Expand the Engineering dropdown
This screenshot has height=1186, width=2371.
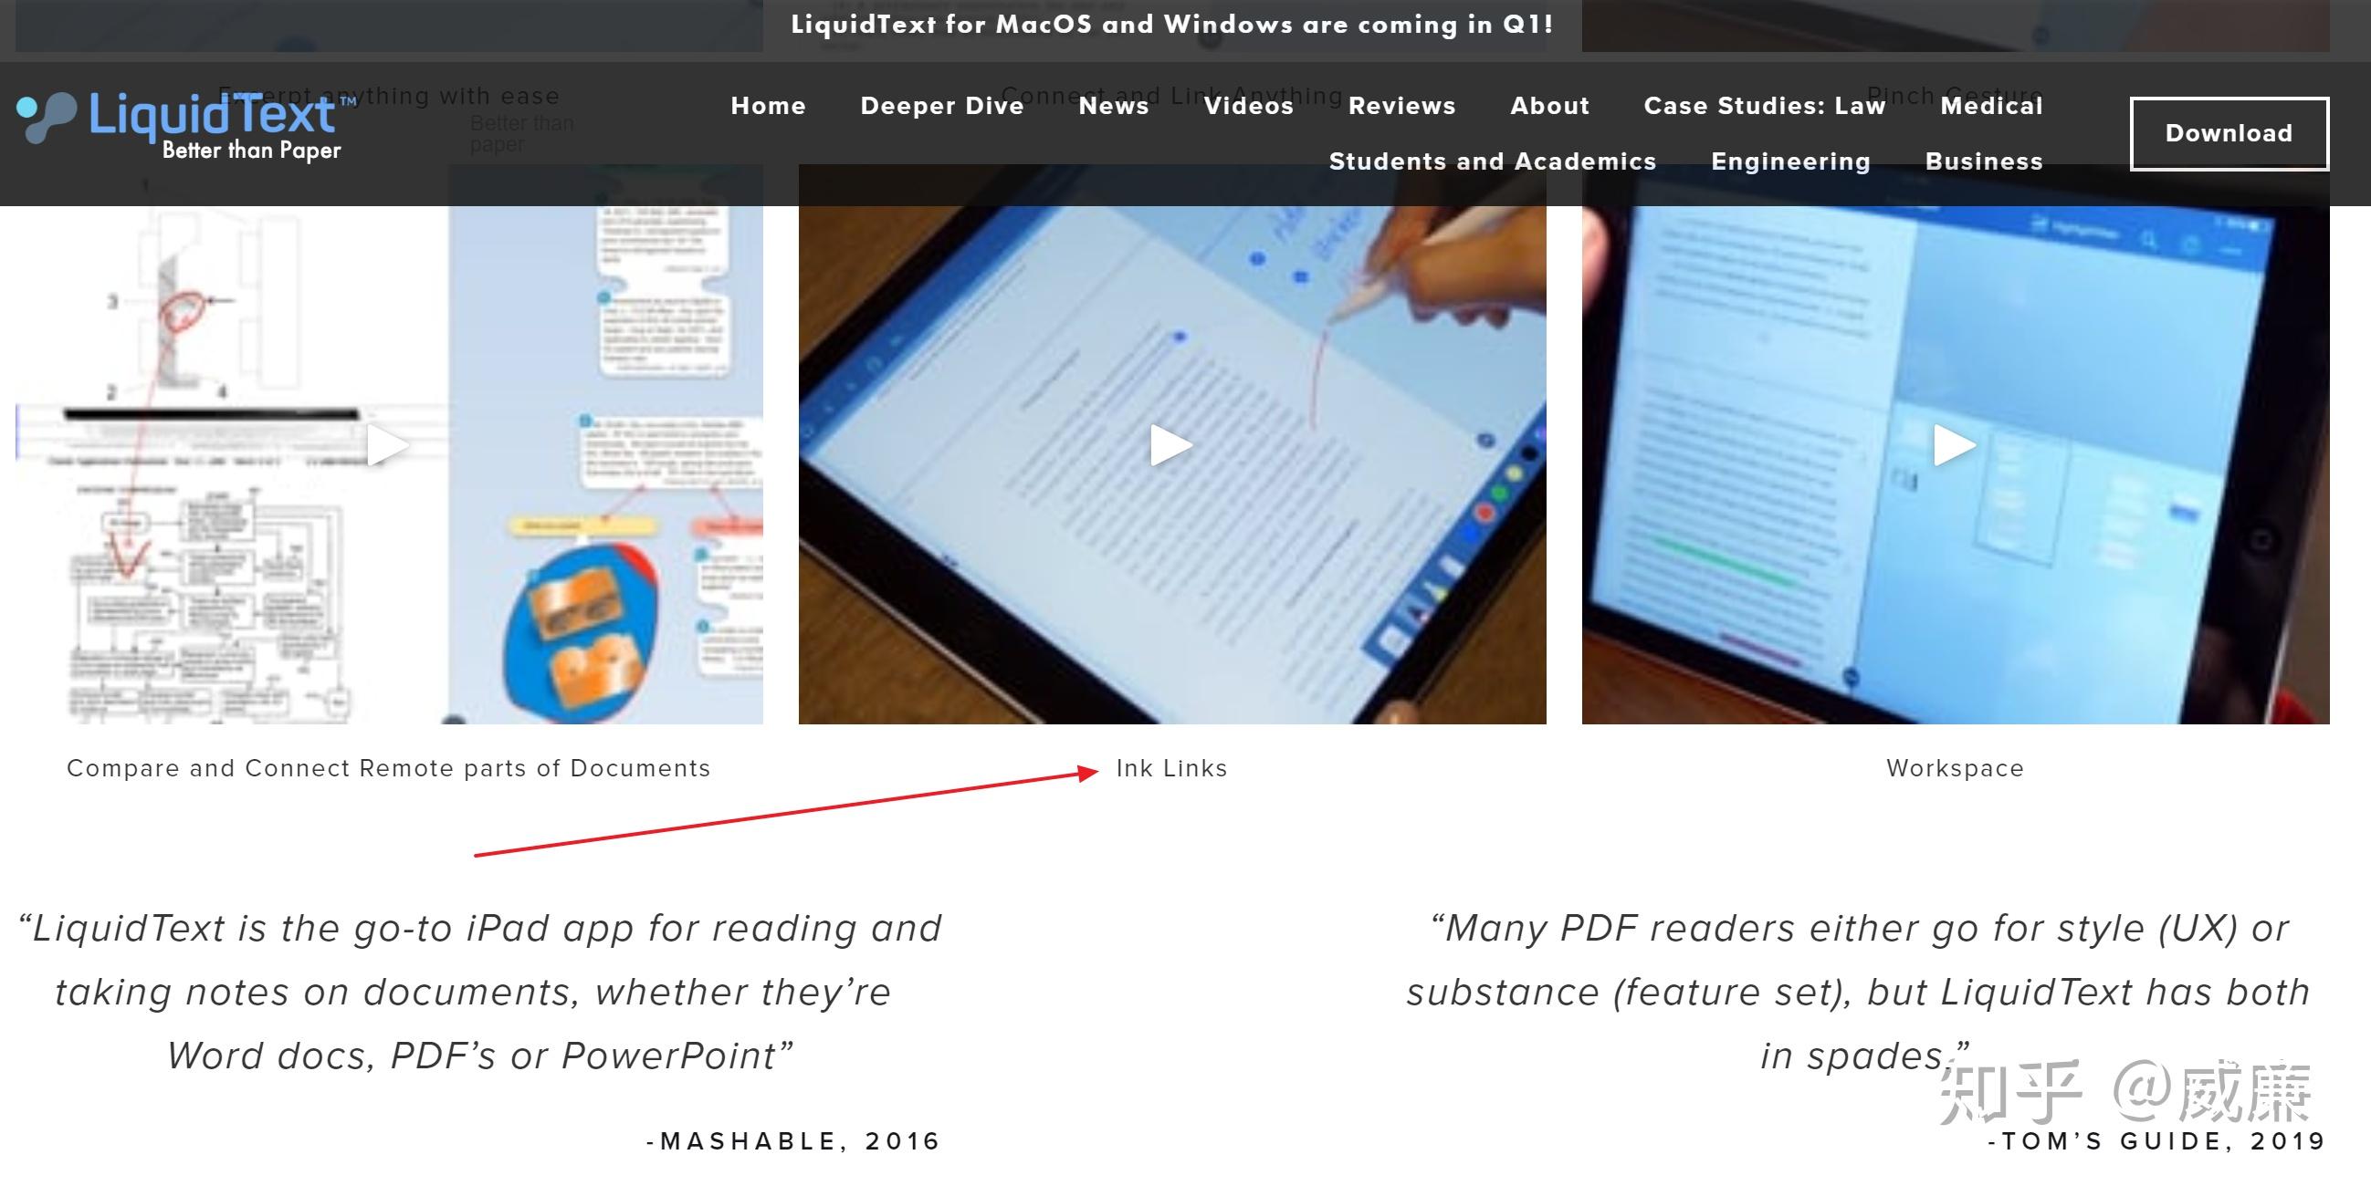(1790, 161)
